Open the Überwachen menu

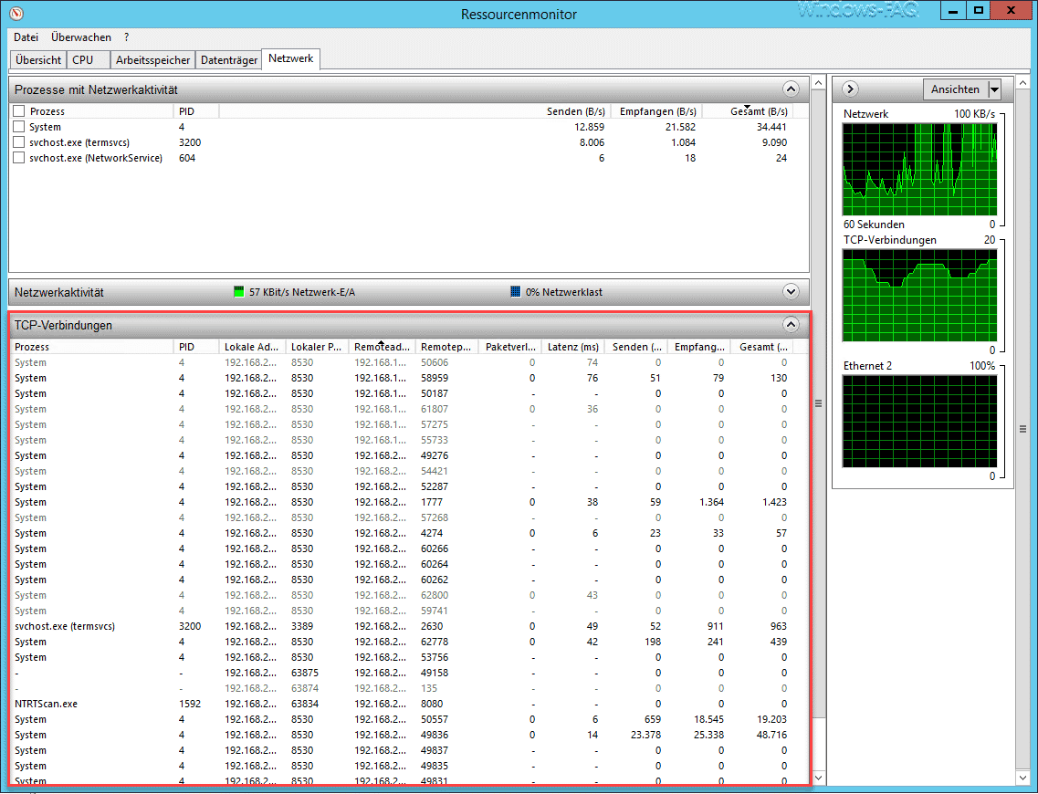[80, 37]
